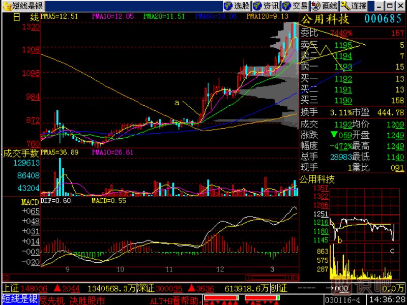This screenshot has height=305, width=407.
Task: Click the 创证 index label in status bar
Action: point(279,288)
